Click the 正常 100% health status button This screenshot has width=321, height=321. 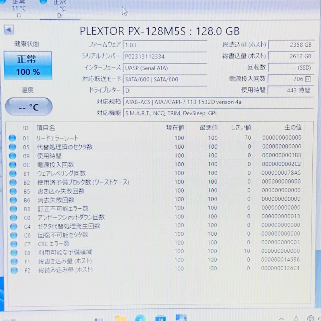click(x=28, y=65)
